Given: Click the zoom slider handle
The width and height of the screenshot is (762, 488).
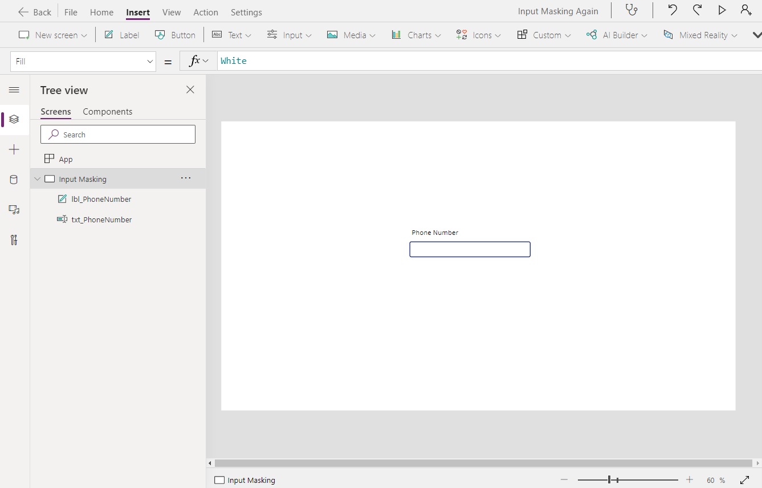Looking at the screenshot, I should [609, 480].
